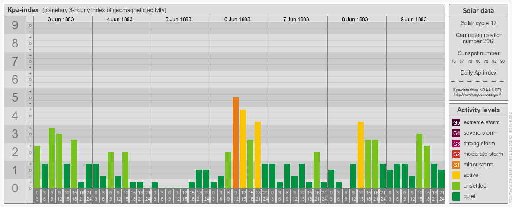The height and width of the screenshot is (207, 512).
Task: Click the 'quiet' legend label
Action: click(470, 196)
